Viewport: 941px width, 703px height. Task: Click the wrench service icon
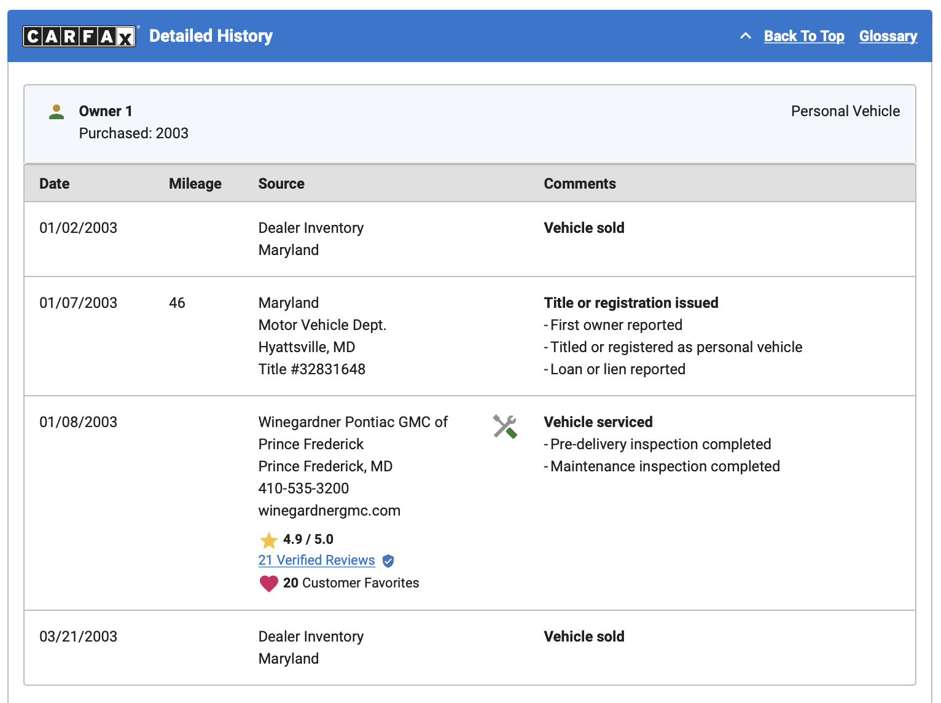click(x=505, y=426)
